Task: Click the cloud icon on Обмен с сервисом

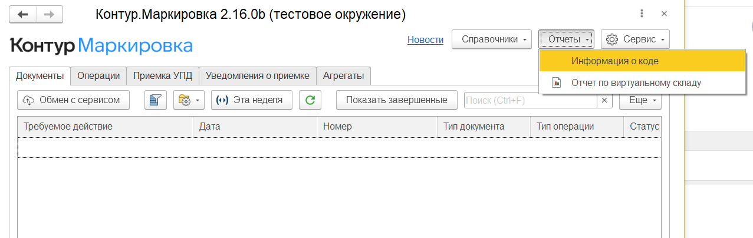Action: [28, 100]
